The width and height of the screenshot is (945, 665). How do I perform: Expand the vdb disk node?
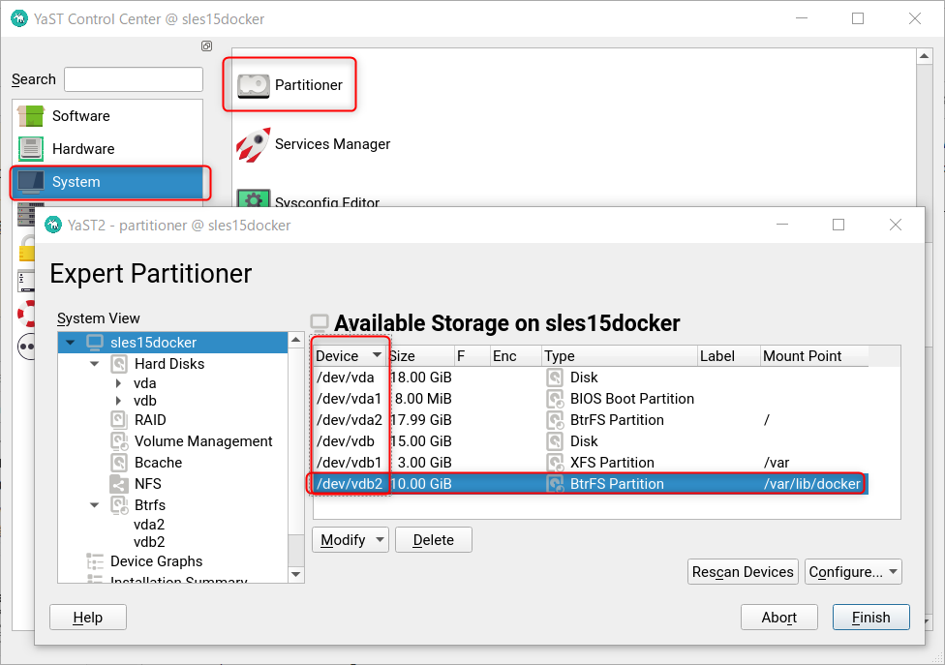[x=119, y=401]
